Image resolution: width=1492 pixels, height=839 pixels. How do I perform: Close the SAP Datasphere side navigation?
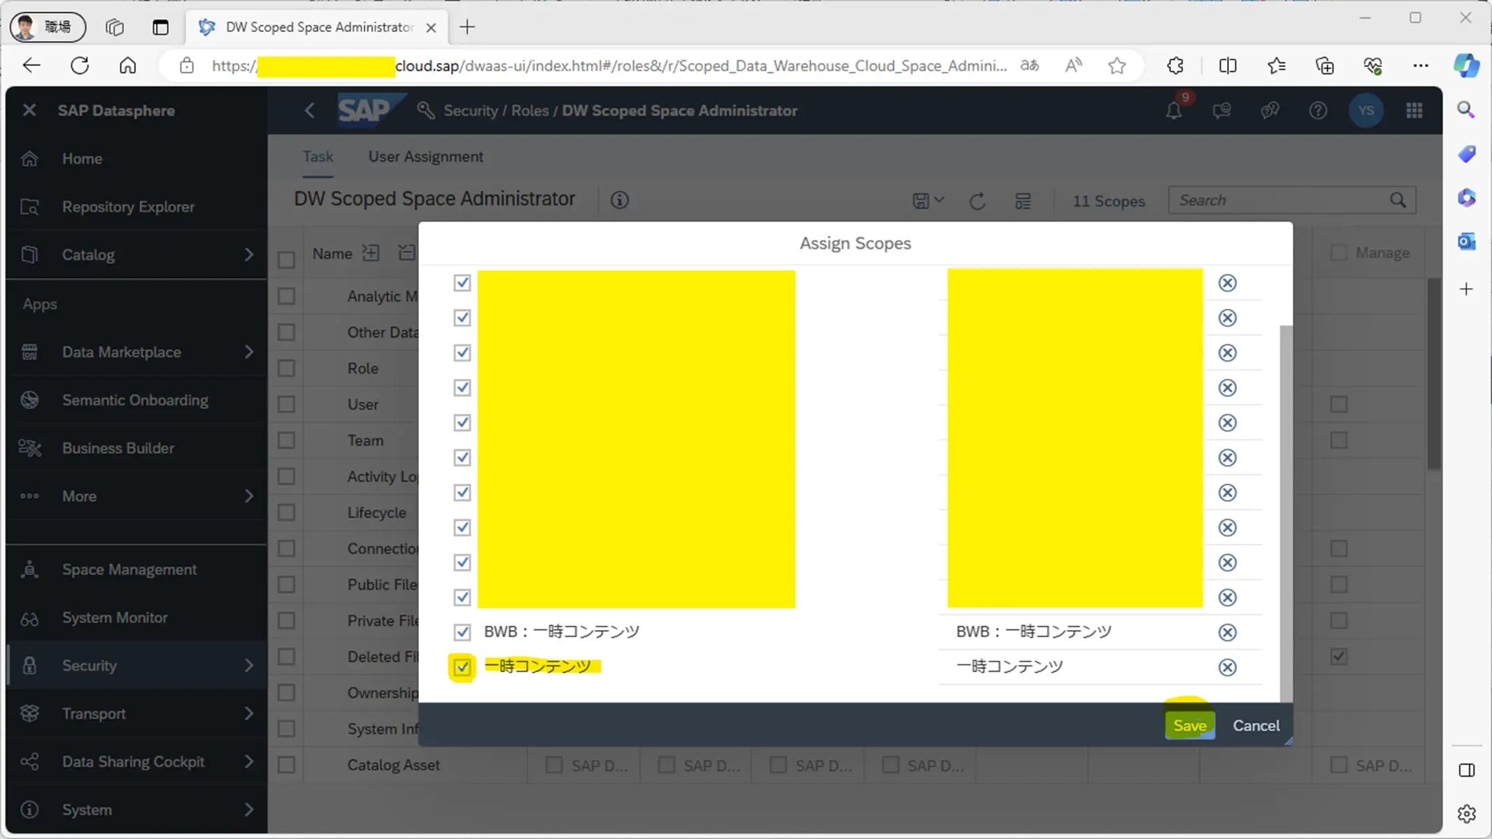point(29,110)
